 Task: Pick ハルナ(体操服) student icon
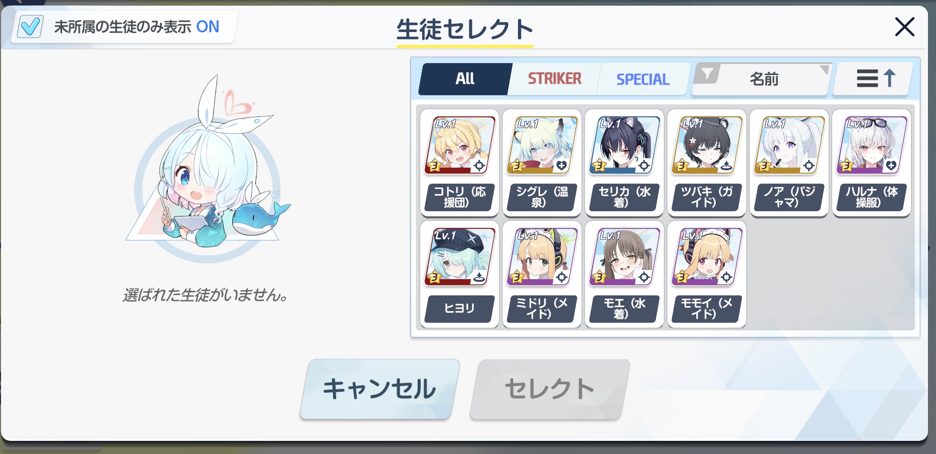871,163
